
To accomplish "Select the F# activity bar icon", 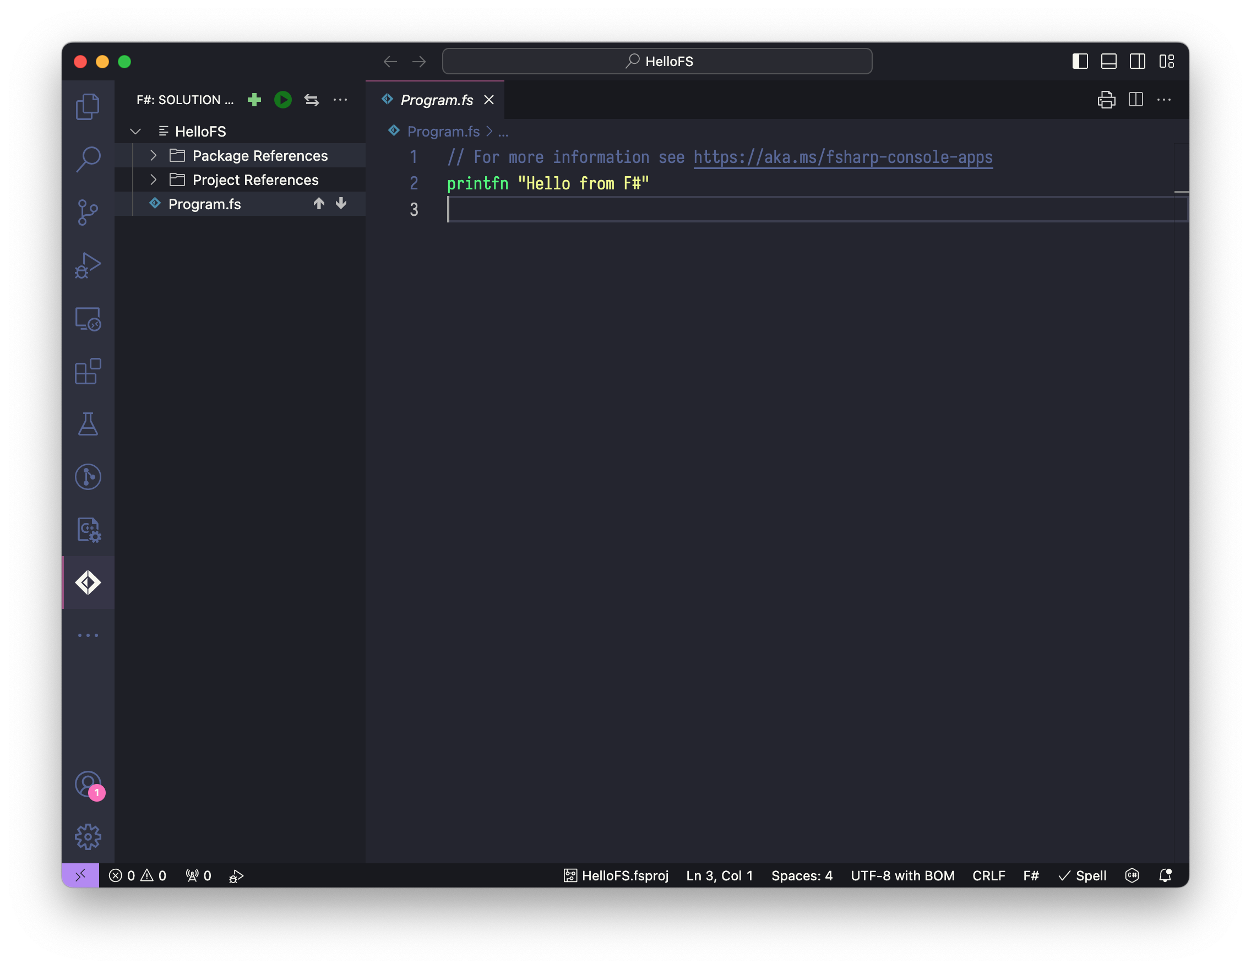I will click(x=88, y=583).
